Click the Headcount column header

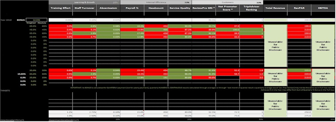156,8
